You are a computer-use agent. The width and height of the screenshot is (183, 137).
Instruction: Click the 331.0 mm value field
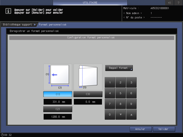pyautogui.click(x=58, y=102)
